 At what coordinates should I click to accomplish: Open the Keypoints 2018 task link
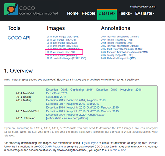[76, 107]
